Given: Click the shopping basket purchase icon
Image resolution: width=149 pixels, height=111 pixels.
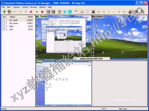Looking at the screenshot, I should [x=130, y=12].
